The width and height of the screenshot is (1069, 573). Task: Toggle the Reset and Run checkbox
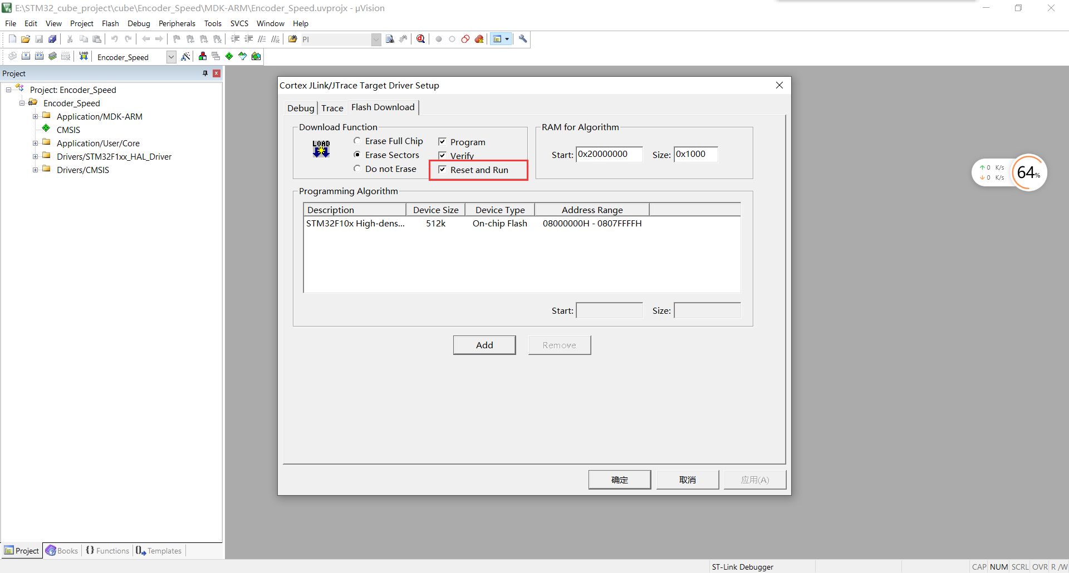click(442, 170)
